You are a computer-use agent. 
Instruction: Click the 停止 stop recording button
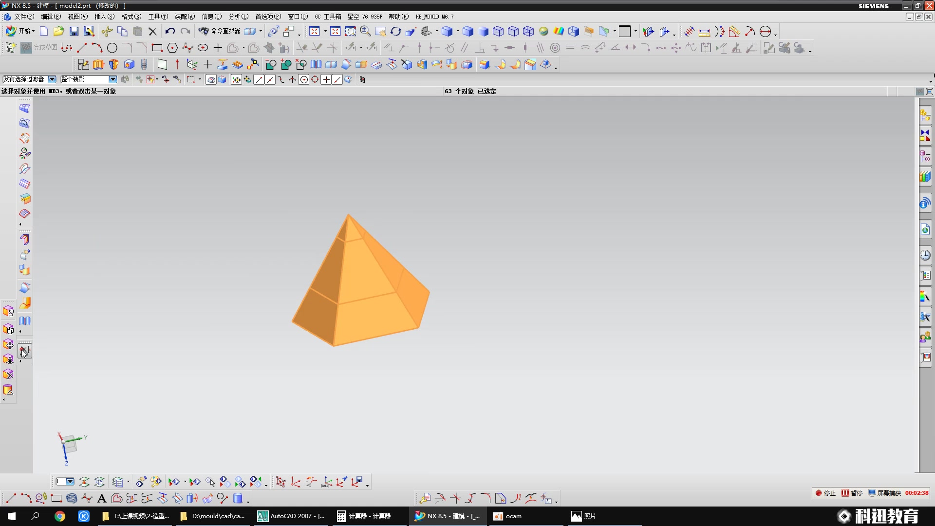(x=825, y=493)
